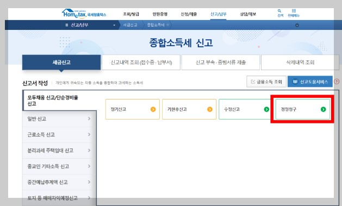Click the green arrow on 경정청구

coord(324,109)
